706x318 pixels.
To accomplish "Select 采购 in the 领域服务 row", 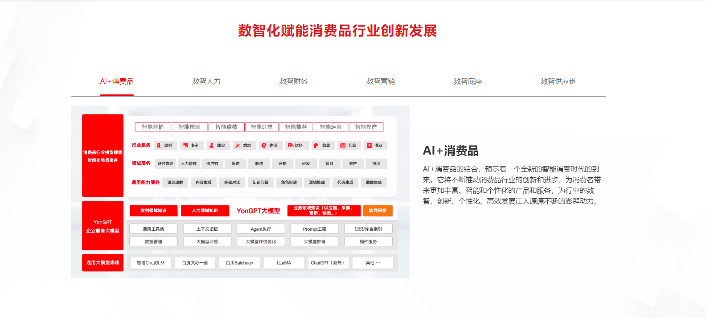I will [x=236, y=164].
